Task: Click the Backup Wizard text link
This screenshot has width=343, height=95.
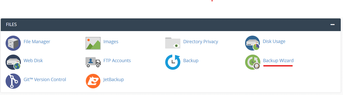Action: tap(278, 61)
